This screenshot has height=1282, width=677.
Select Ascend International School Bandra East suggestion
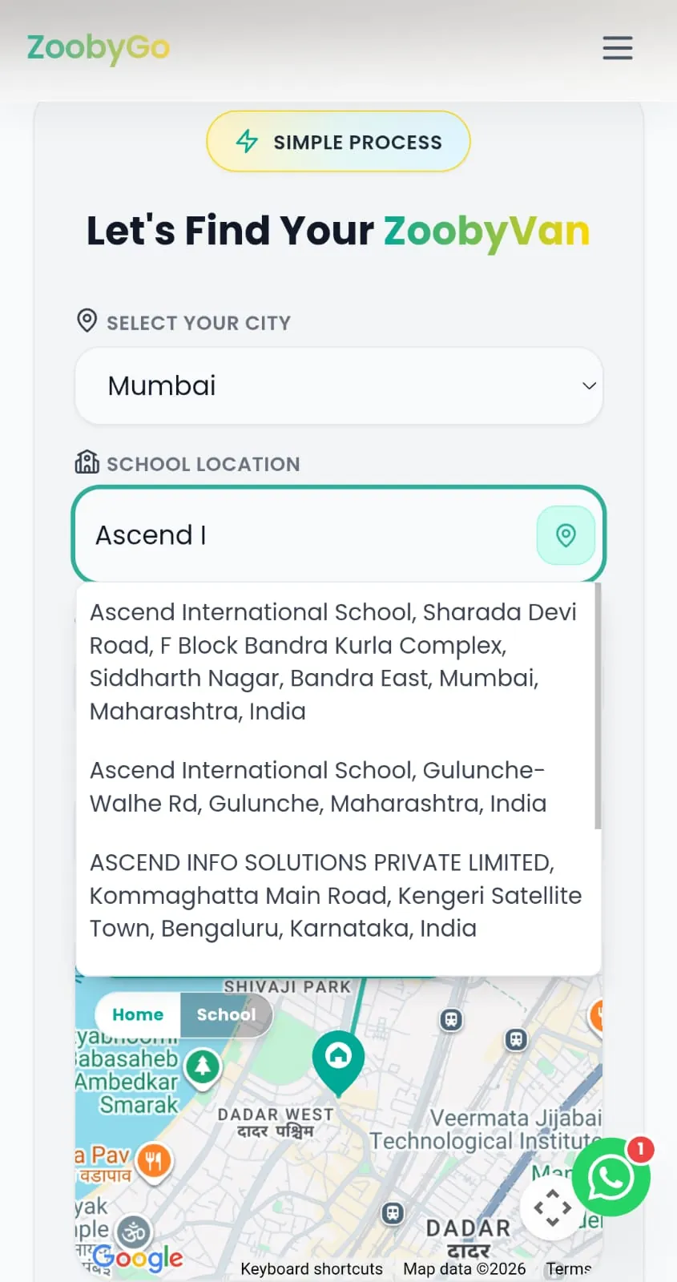334,661
